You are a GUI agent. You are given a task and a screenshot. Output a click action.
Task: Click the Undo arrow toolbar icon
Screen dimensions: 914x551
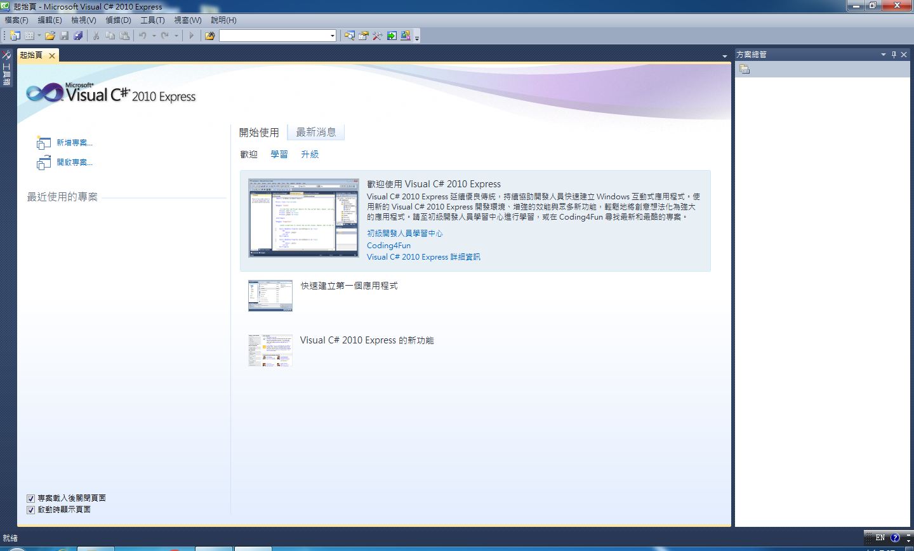143,36
